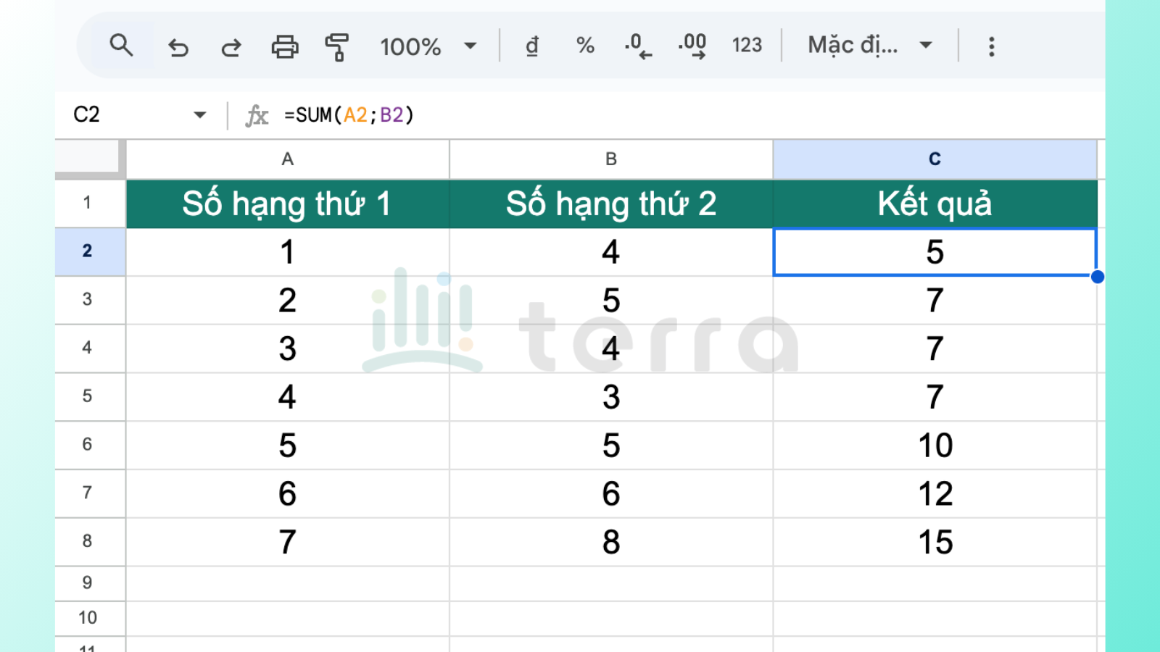Format as percent
The height and width of the screenshot is (652, 1160).
[585, 46]
